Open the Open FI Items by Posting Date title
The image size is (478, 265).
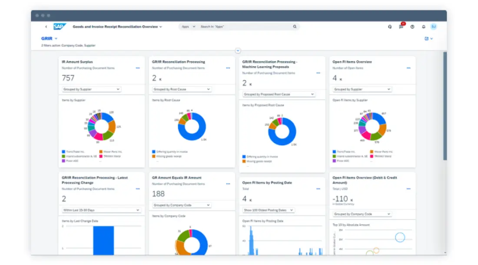click(267, 183)
